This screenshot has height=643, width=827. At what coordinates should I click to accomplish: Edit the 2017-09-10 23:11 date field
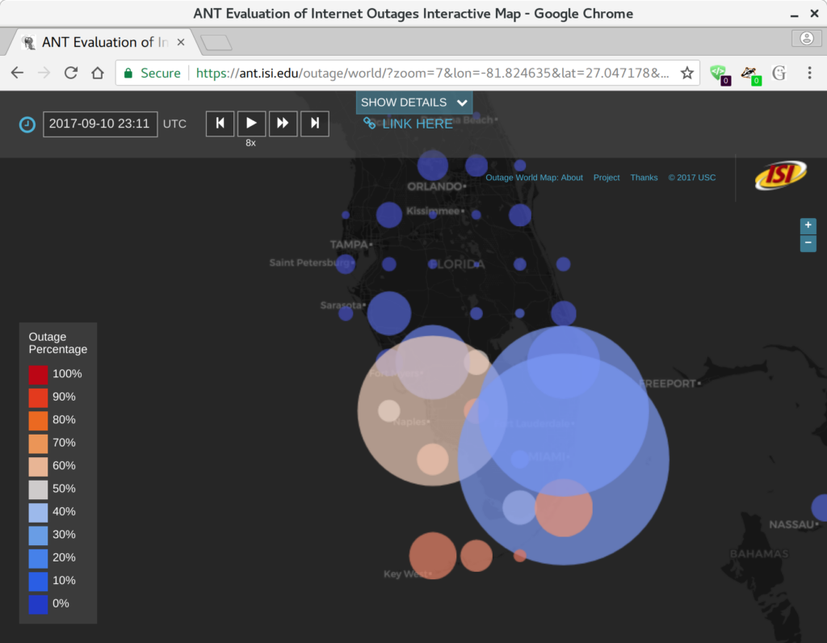pos(100,124)
